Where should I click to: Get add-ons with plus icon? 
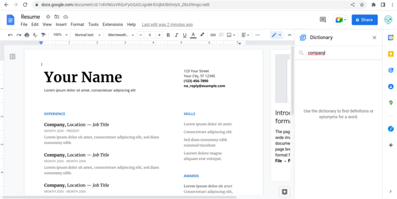tap(391, 145)
